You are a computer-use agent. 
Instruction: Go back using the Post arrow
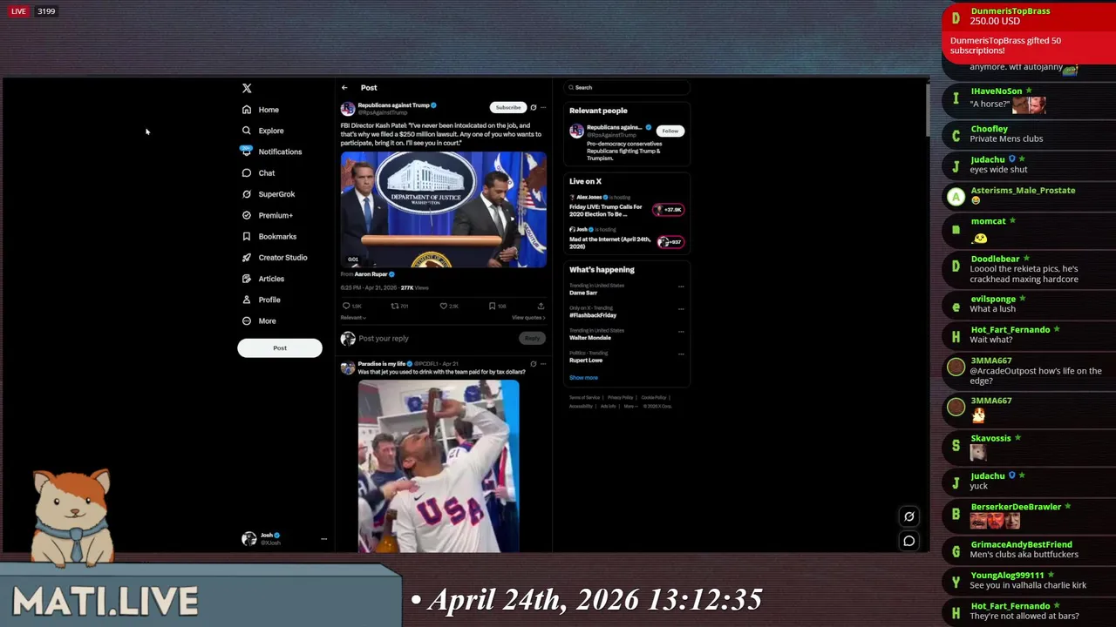click(344, 88)
